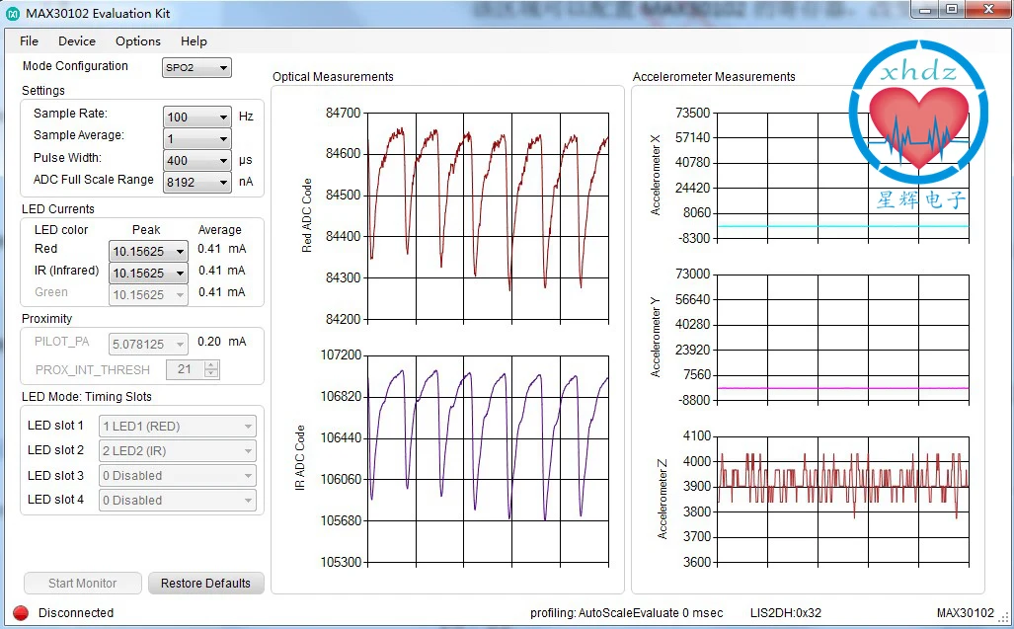
Task: Click the red Disconnected status indicator
Action: [x=20, y=613]
